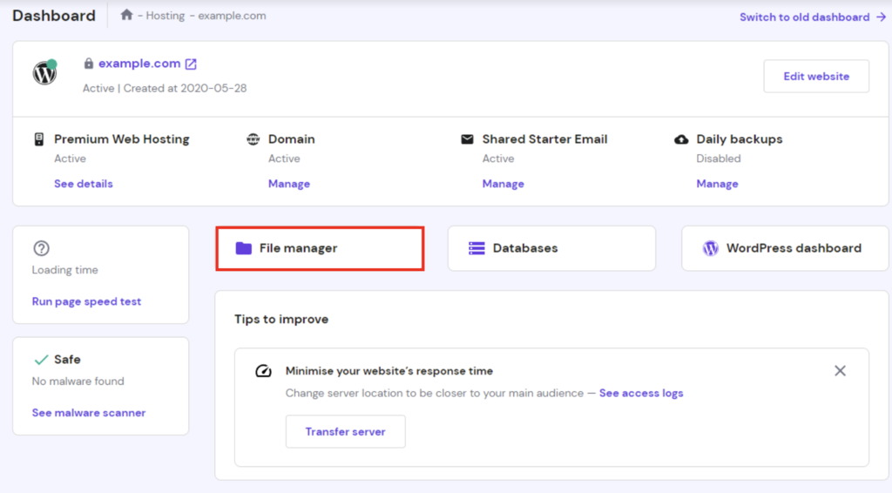This screenshot has width=892, height=493.
Task: Click the WordPress dashboard logo icon
Action: coord(711,248)
